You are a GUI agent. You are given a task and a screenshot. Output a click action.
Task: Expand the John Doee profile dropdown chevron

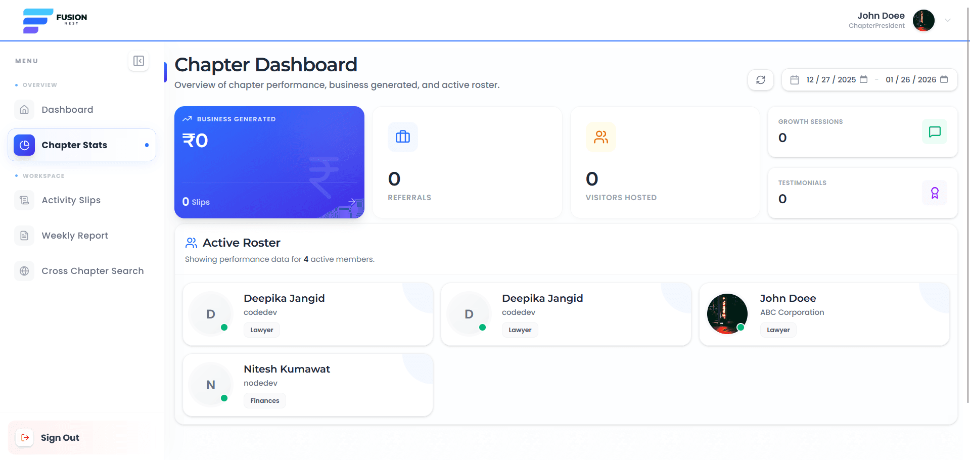(949, 20)
